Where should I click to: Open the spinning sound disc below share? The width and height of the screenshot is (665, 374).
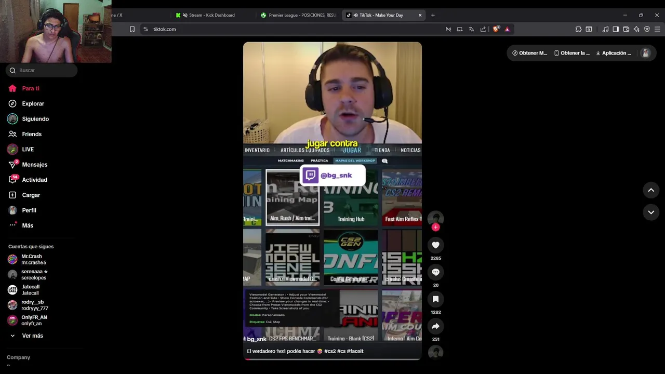click(x=435, y=352)
